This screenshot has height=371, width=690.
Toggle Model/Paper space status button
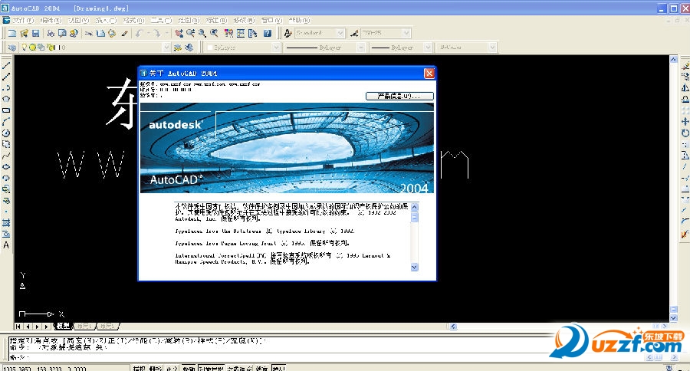point(278,368)
